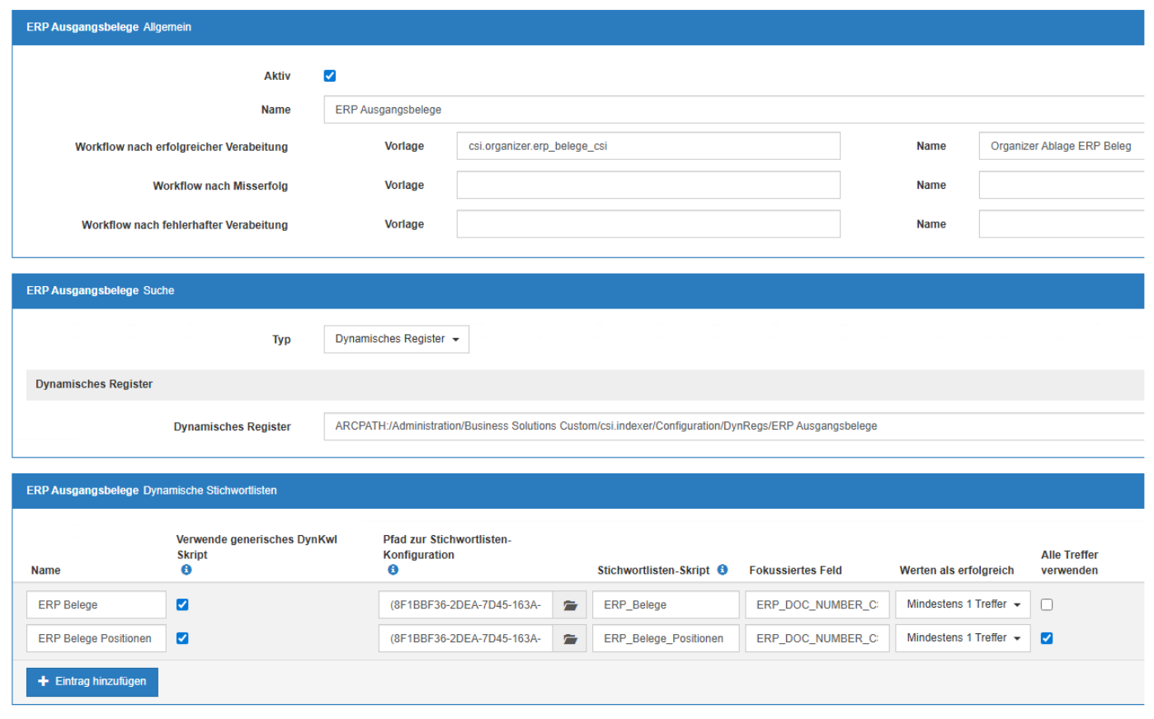Click config path field in ERP Belege row
This screenshot has width=1154, height=719.
tap(466, 605)
